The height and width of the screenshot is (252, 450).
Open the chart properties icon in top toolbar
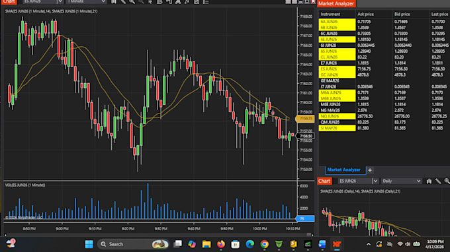[197, 2]
